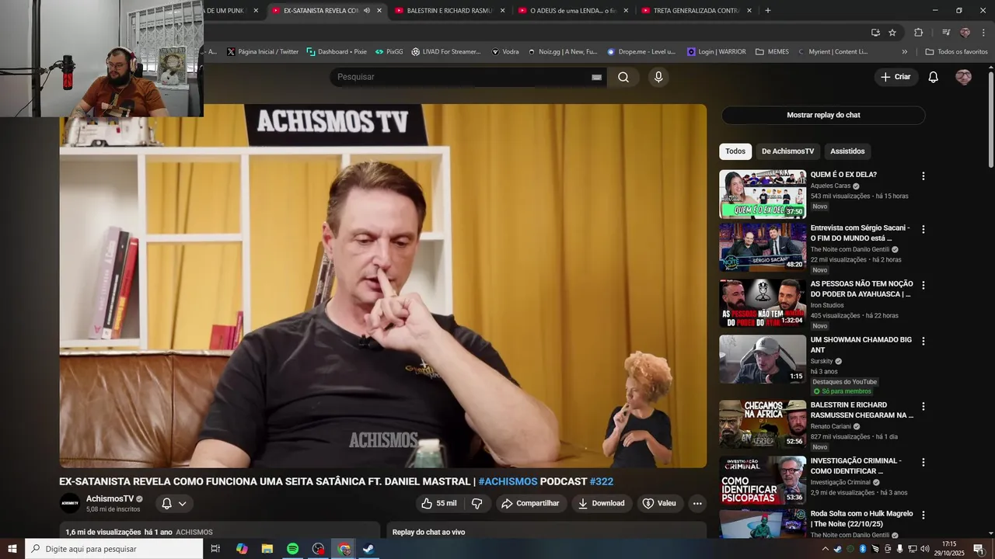Image resolution: width=995 pixels, height=559 pixels.
Task: Dislike the AchismosTV video
Action: pyautogui.click(x=477, y=503)
